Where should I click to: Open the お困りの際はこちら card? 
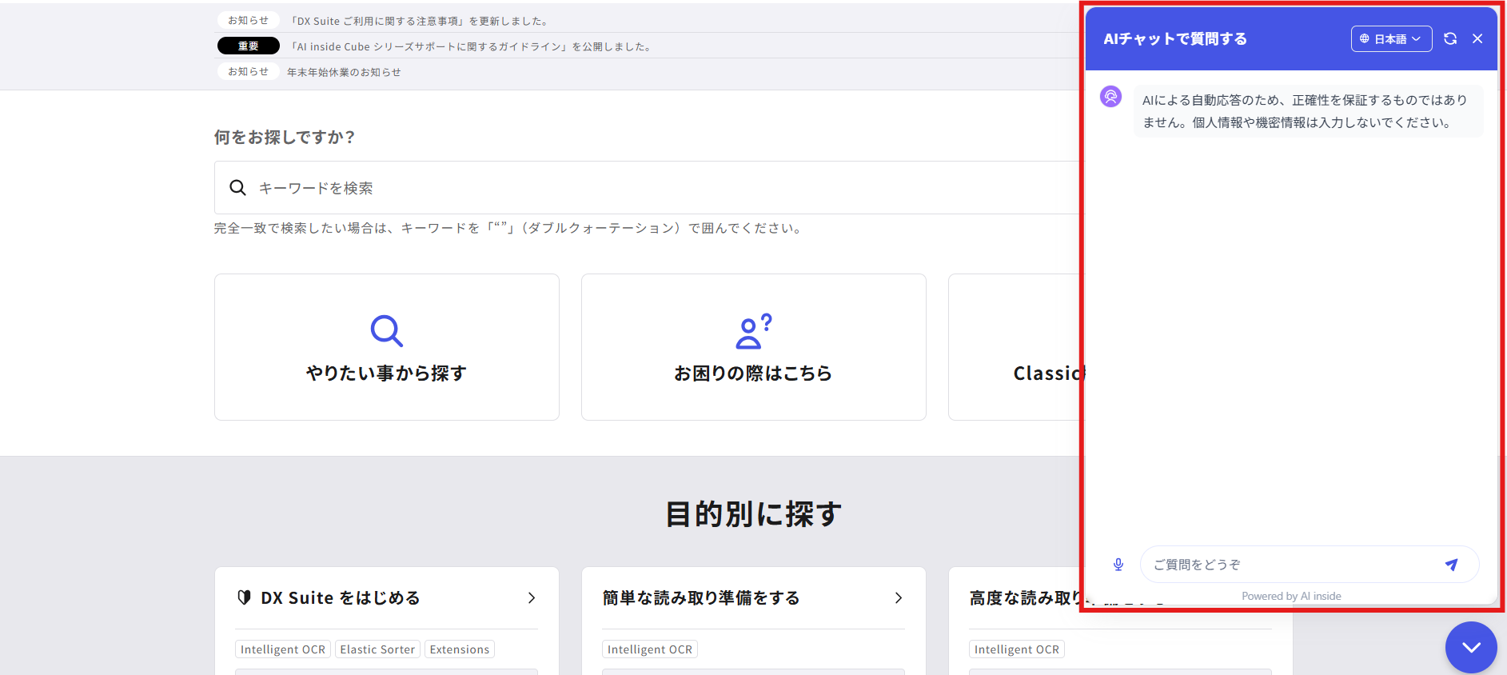[x=753, y=347]
